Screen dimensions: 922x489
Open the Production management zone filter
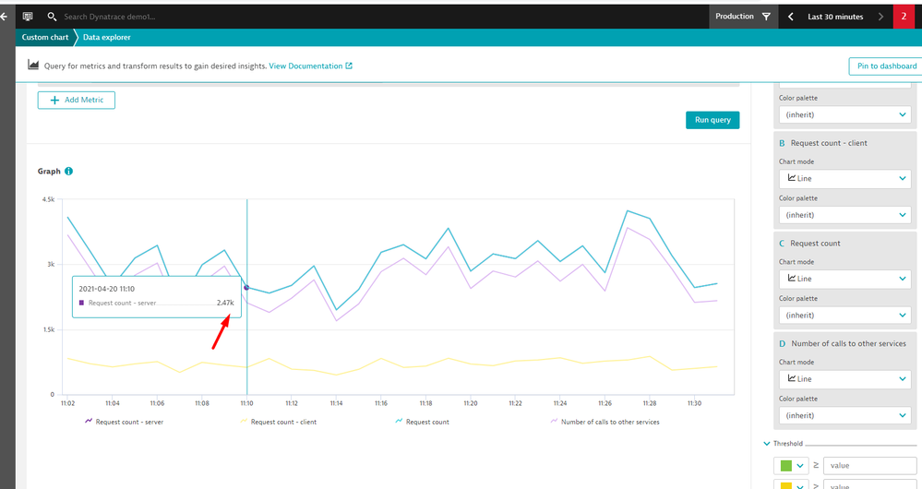pos(743,17)
